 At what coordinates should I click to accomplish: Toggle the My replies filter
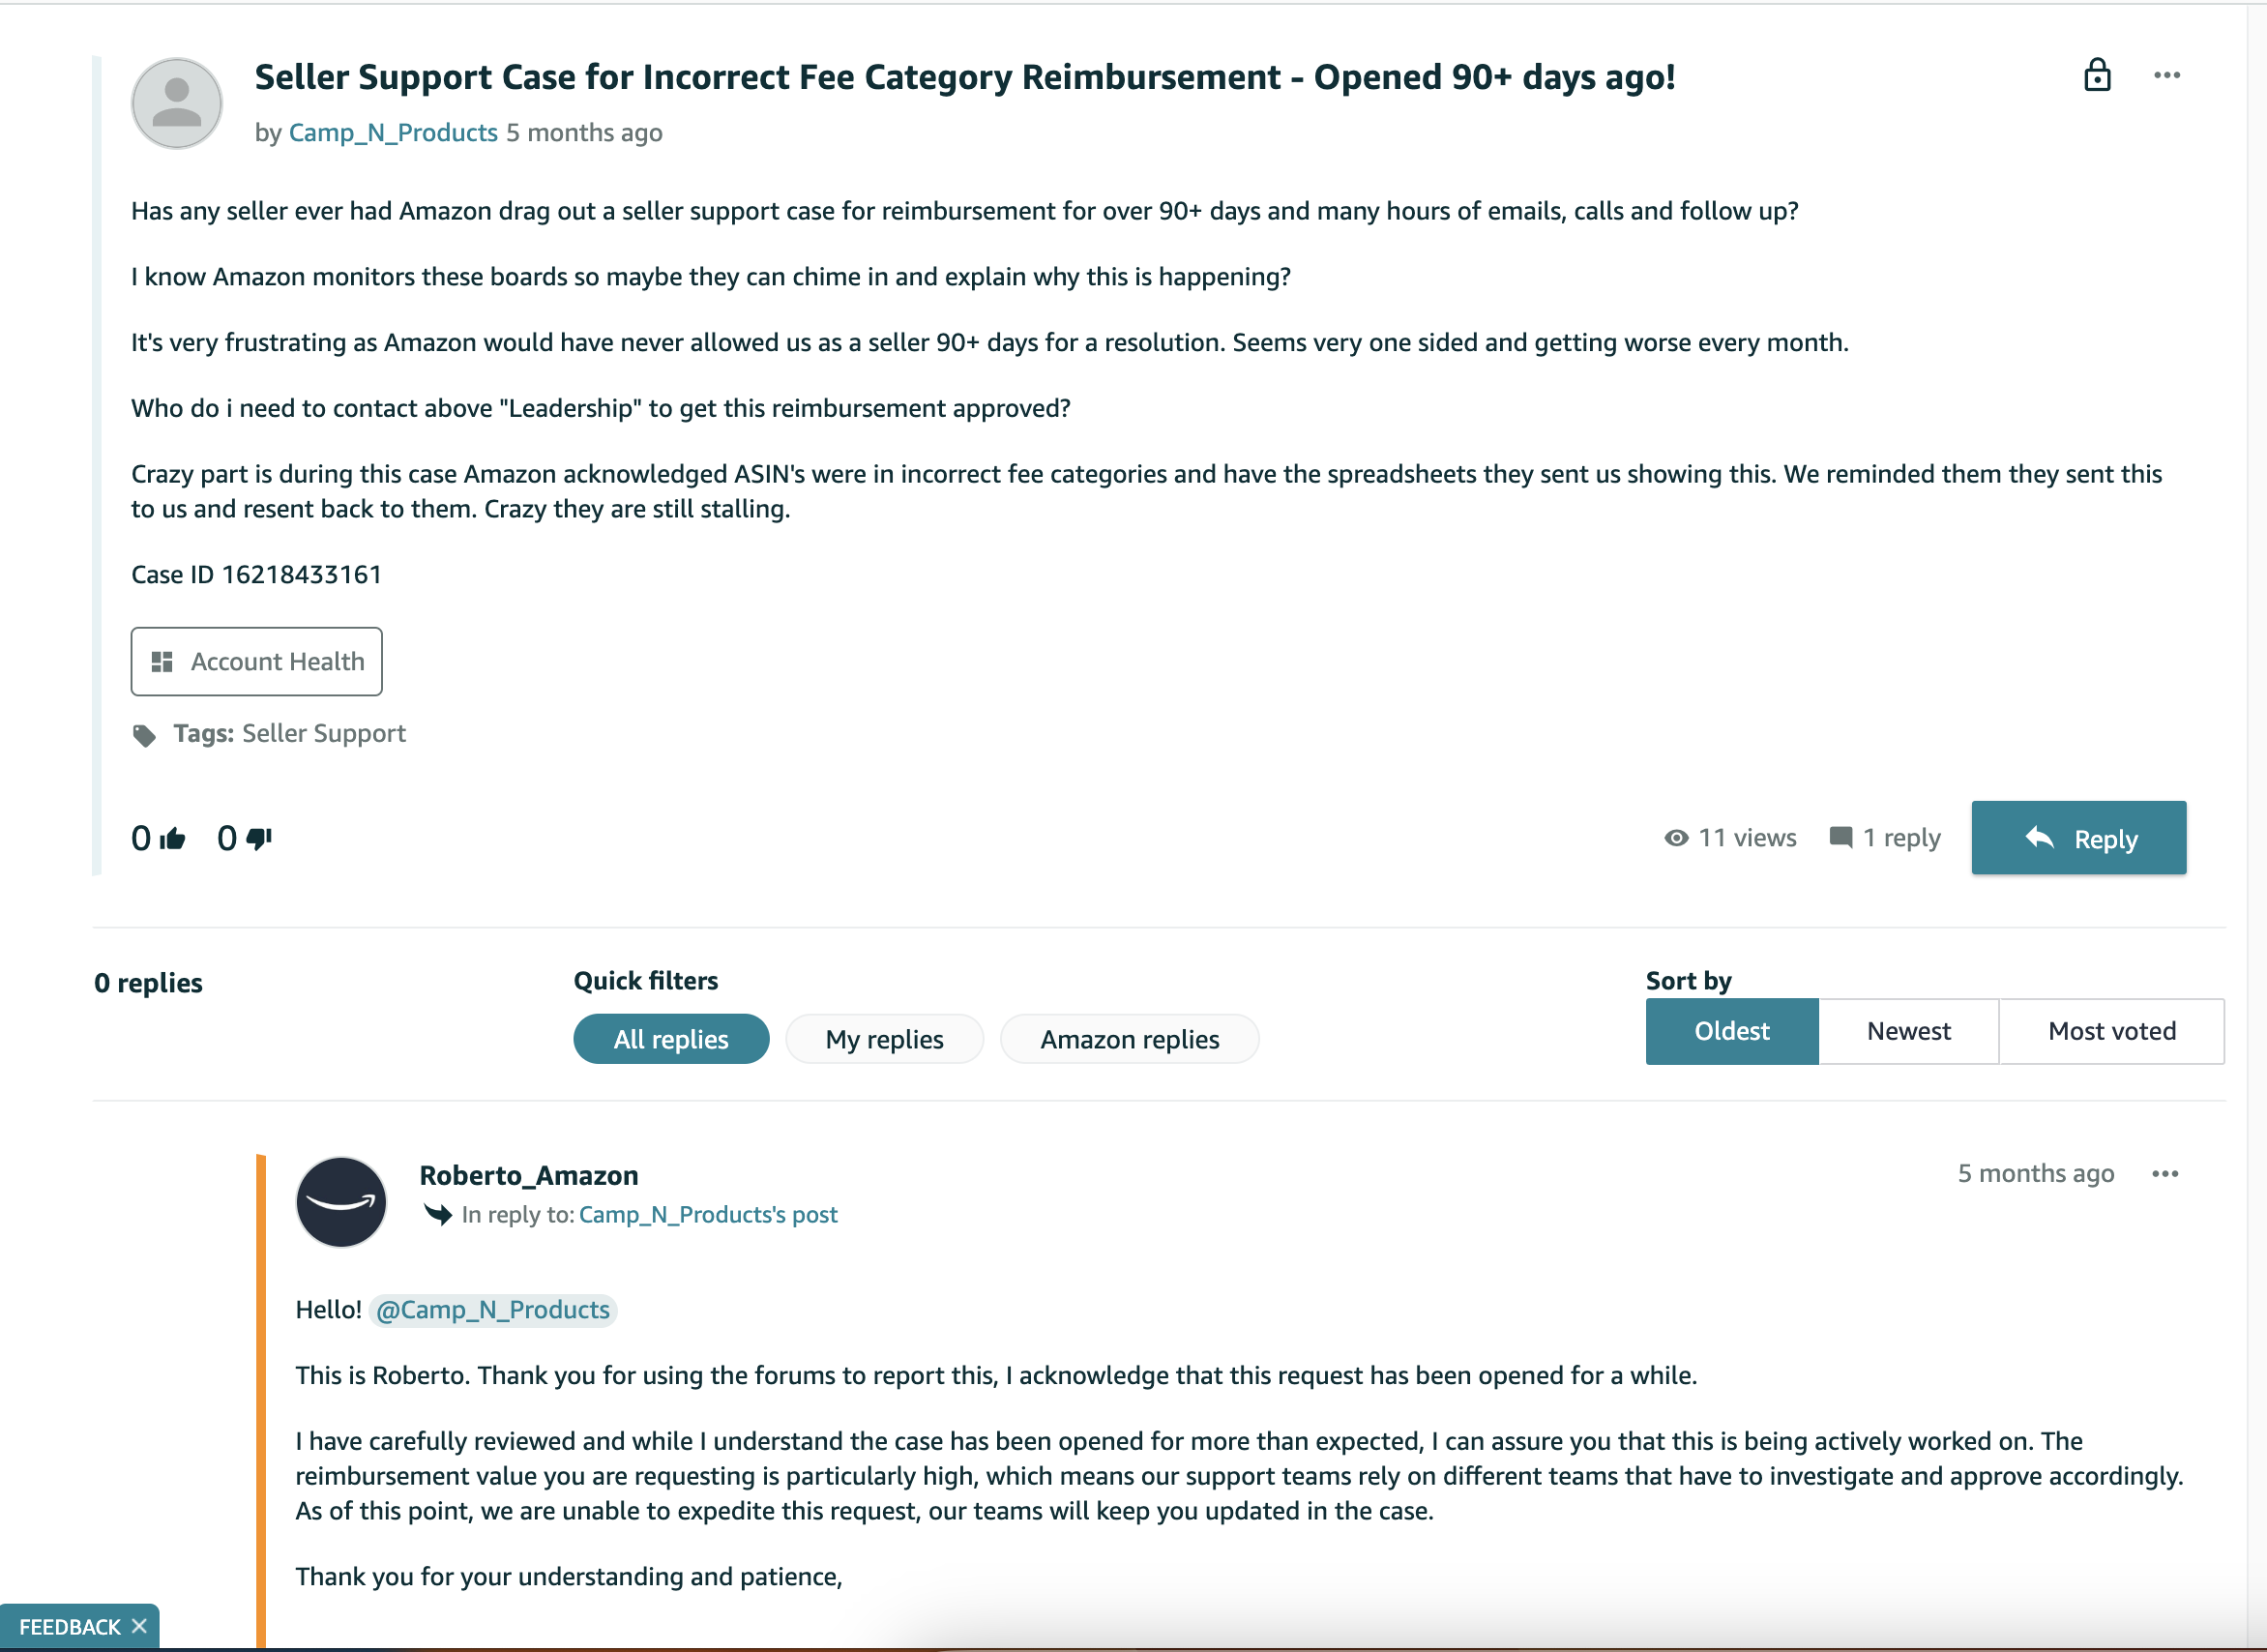coord(884,1039)
